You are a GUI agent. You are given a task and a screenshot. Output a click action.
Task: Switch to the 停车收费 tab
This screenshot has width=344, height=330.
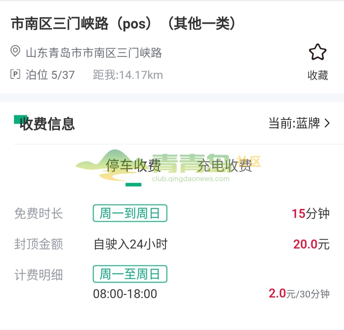pos(133,166)
